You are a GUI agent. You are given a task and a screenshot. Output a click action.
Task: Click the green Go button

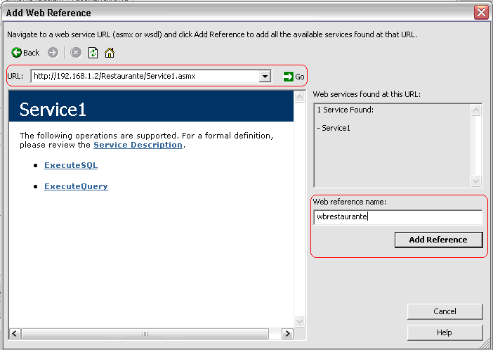point(294,77)
